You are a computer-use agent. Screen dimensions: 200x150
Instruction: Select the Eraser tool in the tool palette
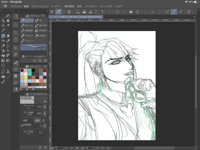pos(8,36)
